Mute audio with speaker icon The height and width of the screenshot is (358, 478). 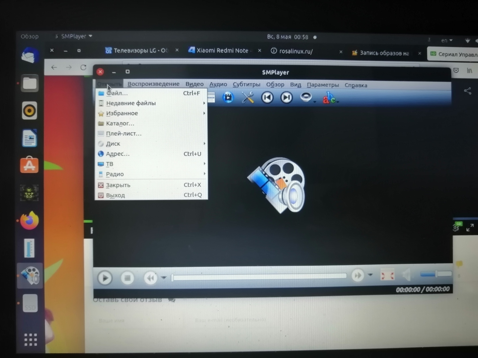pyautogui.click(x=407, y=275)
